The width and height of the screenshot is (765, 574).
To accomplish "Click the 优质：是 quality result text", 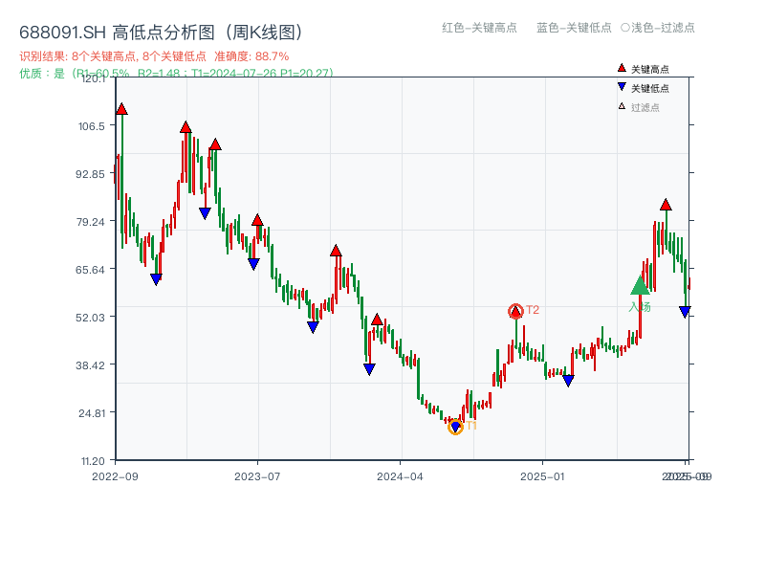I will (36, 72).
